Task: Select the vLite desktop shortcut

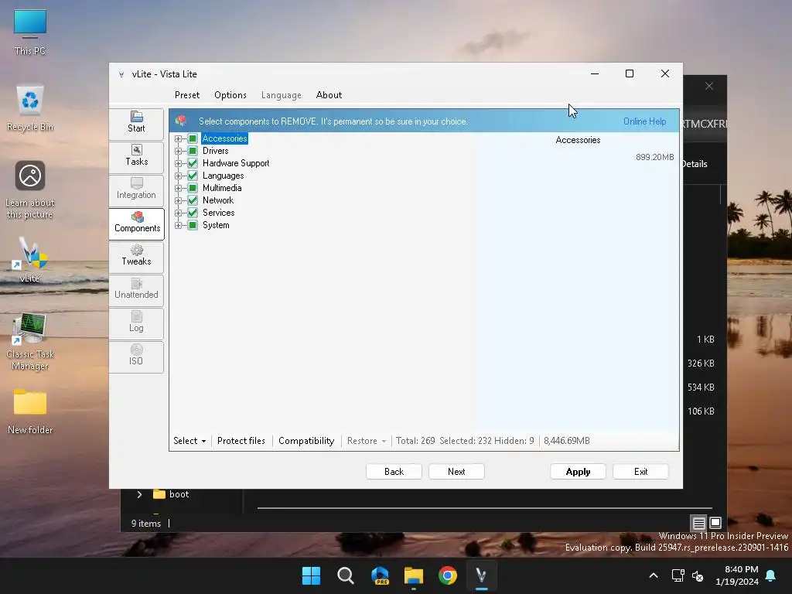Action: pos(30,260)
